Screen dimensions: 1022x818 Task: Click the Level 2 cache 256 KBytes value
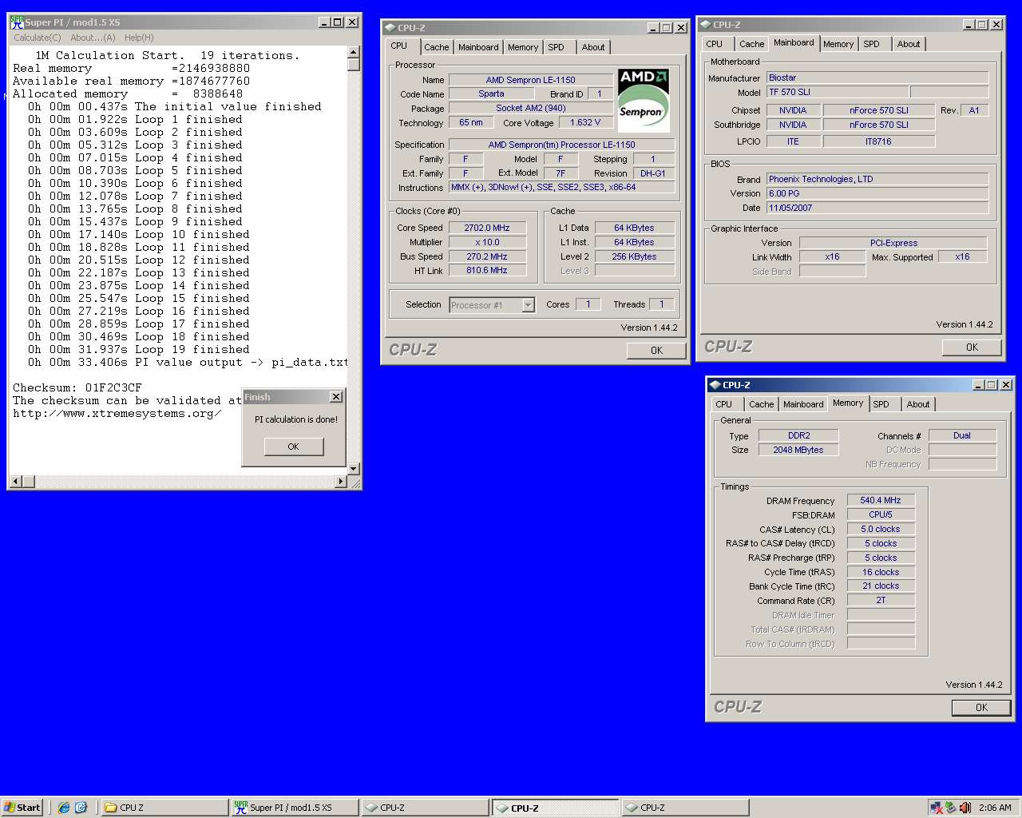click(x=634, y=256)
